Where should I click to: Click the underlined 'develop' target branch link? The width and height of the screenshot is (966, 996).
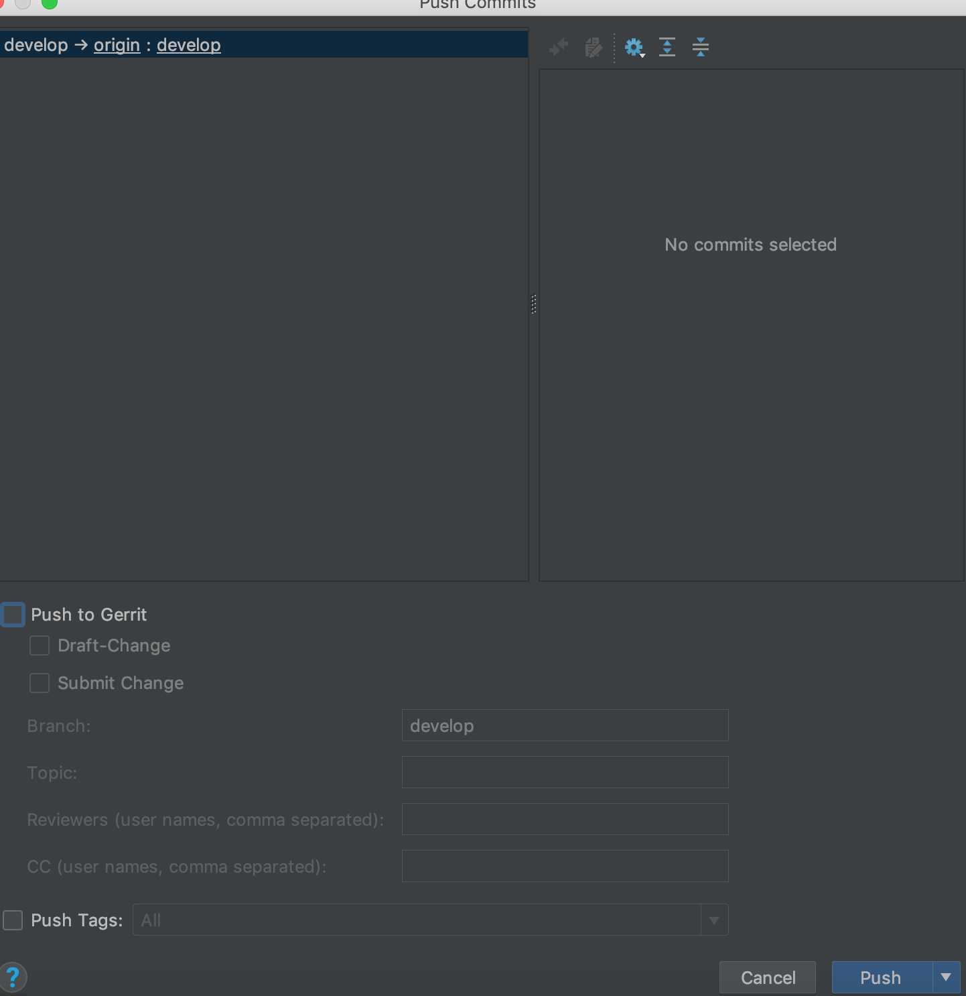click(x=189, y=45)
